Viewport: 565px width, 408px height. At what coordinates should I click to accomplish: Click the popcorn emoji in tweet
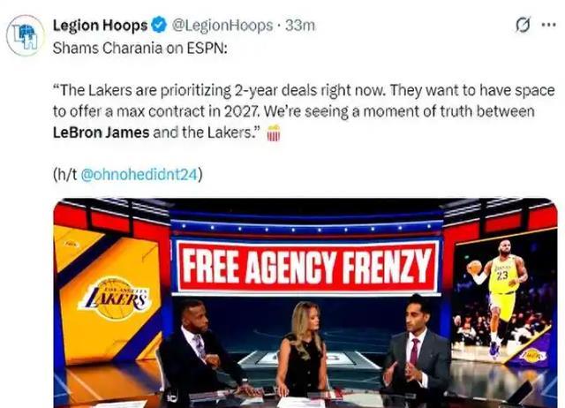[x=274, y=132]
